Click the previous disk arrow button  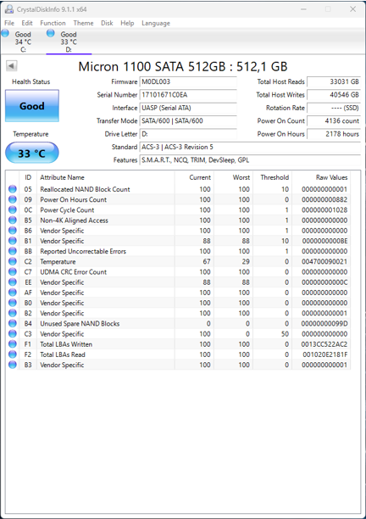12,66
